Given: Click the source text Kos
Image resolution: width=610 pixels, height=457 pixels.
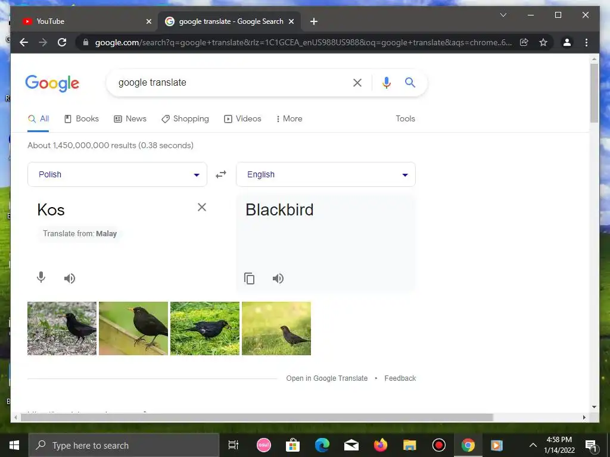Looking at the screenshot, I should click(x=51, y=210).
